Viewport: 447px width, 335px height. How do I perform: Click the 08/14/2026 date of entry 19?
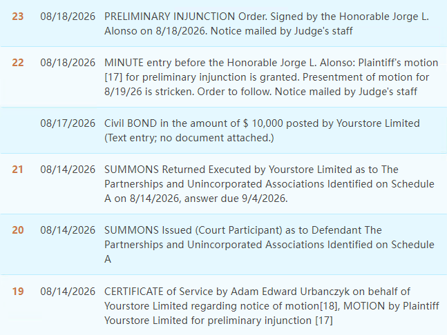(68, 292)
